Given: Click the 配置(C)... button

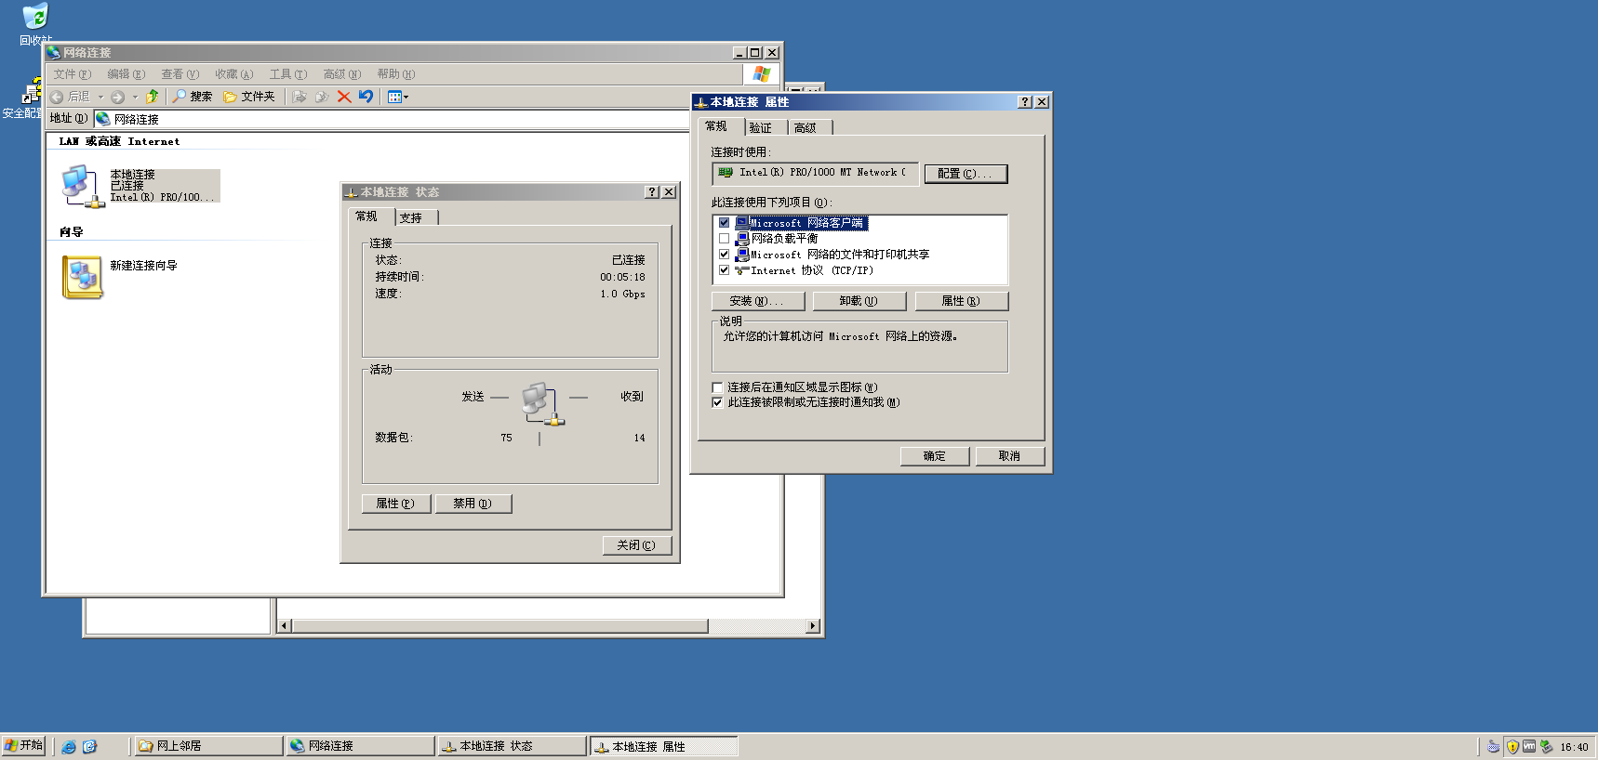Looking at the screenshot, I should click(x=965, y=174).
